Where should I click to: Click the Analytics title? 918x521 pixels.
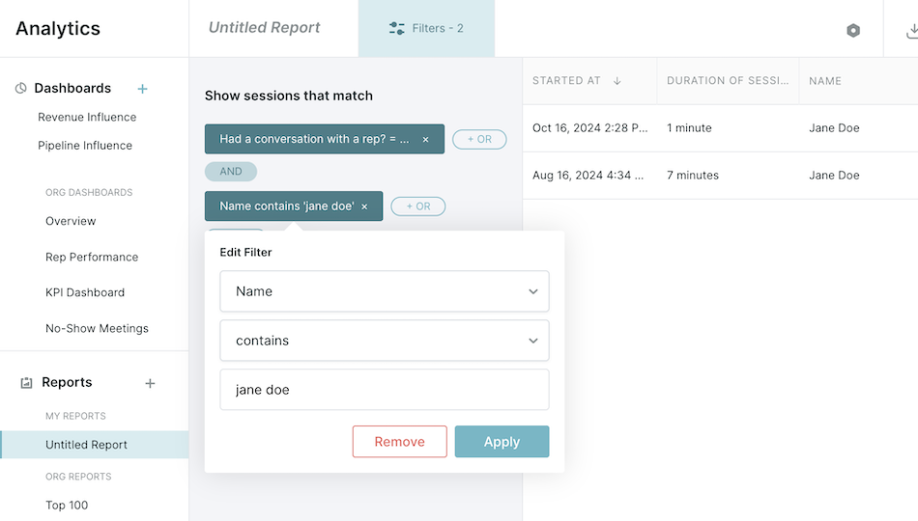(58, 29)
